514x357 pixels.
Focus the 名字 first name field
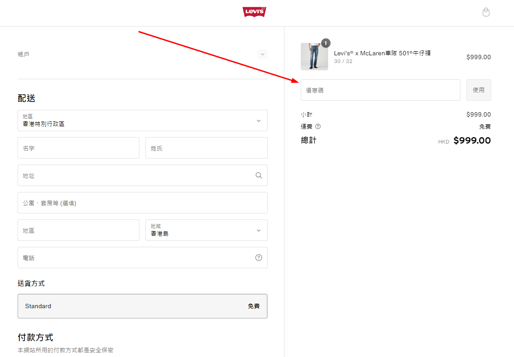[x=79, y=148]
